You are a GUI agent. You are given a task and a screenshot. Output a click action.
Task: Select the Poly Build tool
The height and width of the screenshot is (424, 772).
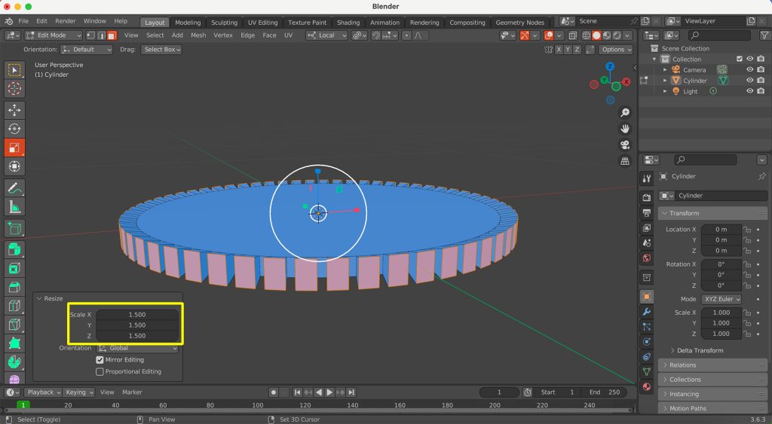(x=14, y=343)
